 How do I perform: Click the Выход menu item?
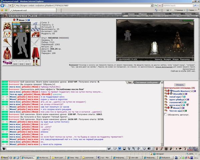click(x=188, y=14)
